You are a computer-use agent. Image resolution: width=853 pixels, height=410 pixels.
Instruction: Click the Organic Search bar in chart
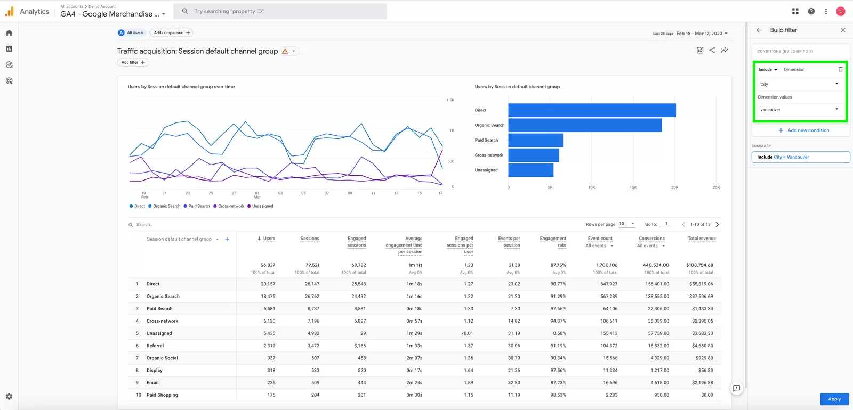pyautogui.click(x=585, y=125)
